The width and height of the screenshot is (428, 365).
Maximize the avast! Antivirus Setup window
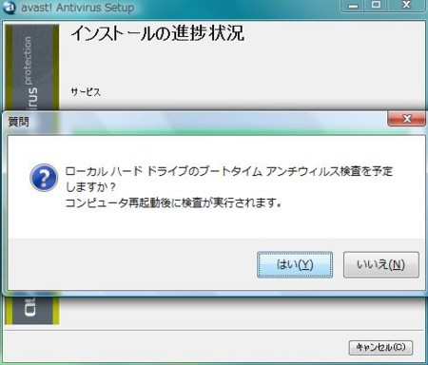pos(376,6)
